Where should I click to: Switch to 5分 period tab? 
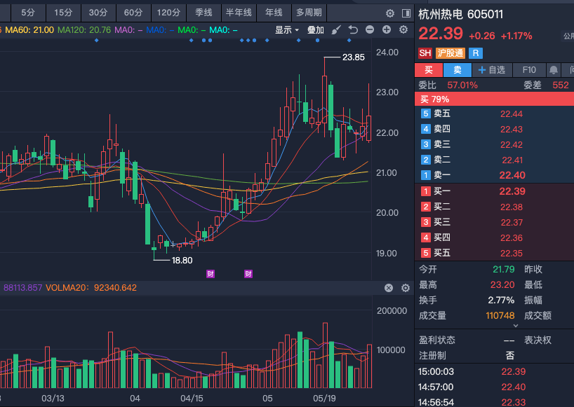point(28,13)
